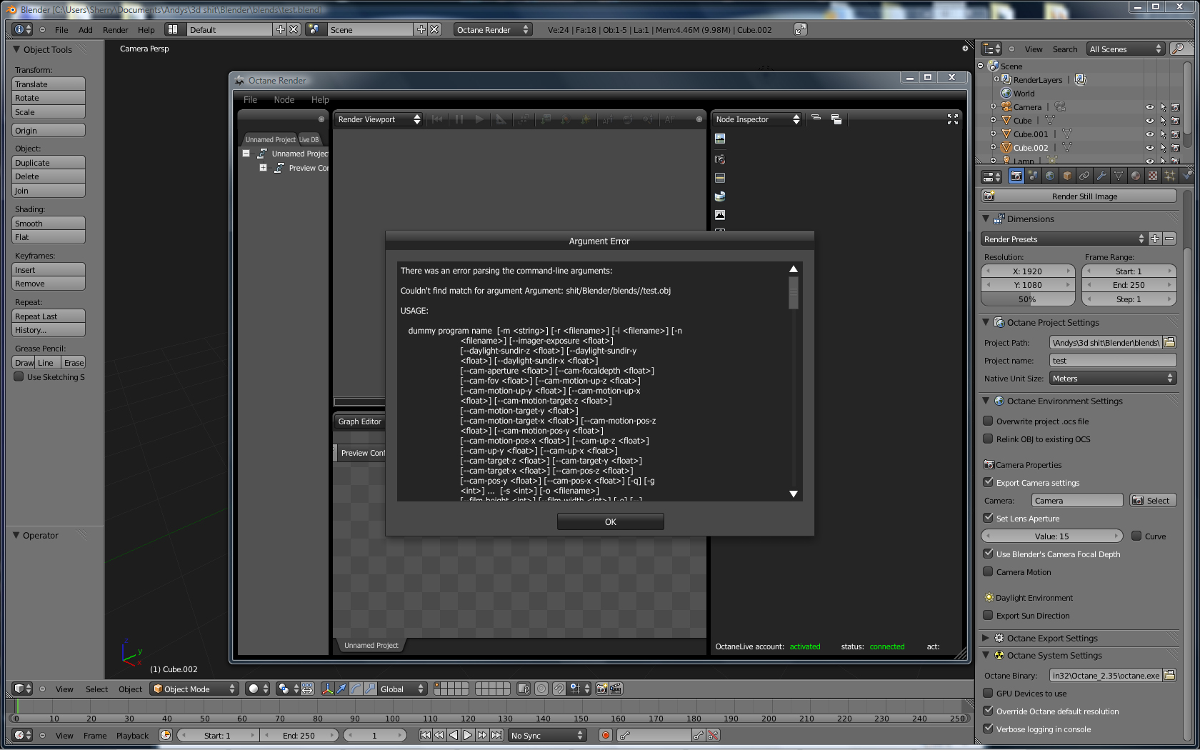
Task: Click the auto keyframe record button
Action: [x=606, y=735]
